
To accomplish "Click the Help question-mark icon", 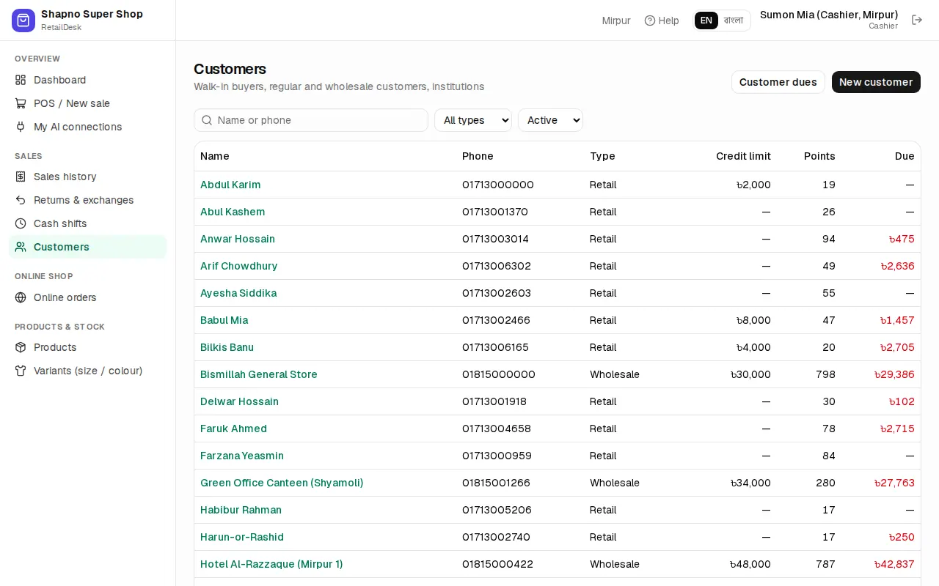I will (650, 21).
